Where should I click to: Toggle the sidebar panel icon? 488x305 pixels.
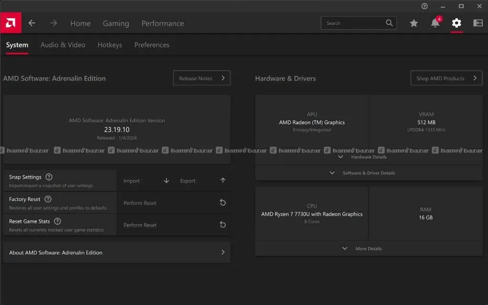478,23
